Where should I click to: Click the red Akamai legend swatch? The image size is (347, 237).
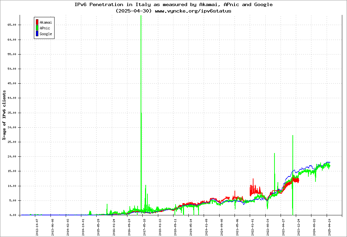coord(37,23)
